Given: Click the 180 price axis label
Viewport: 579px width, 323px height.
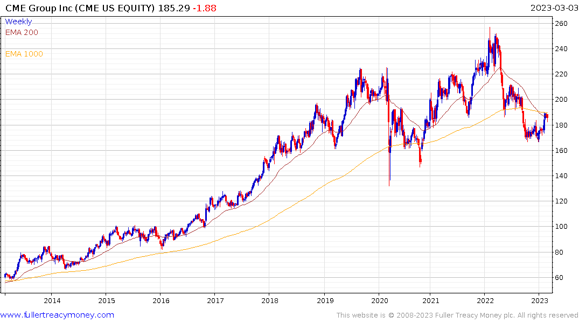Looking at the screenshot, I should pyautogui.click(x=561, y=125).
